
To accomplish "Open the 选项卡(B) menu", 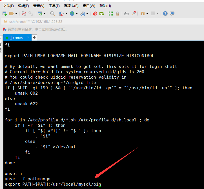I will 71,6.
